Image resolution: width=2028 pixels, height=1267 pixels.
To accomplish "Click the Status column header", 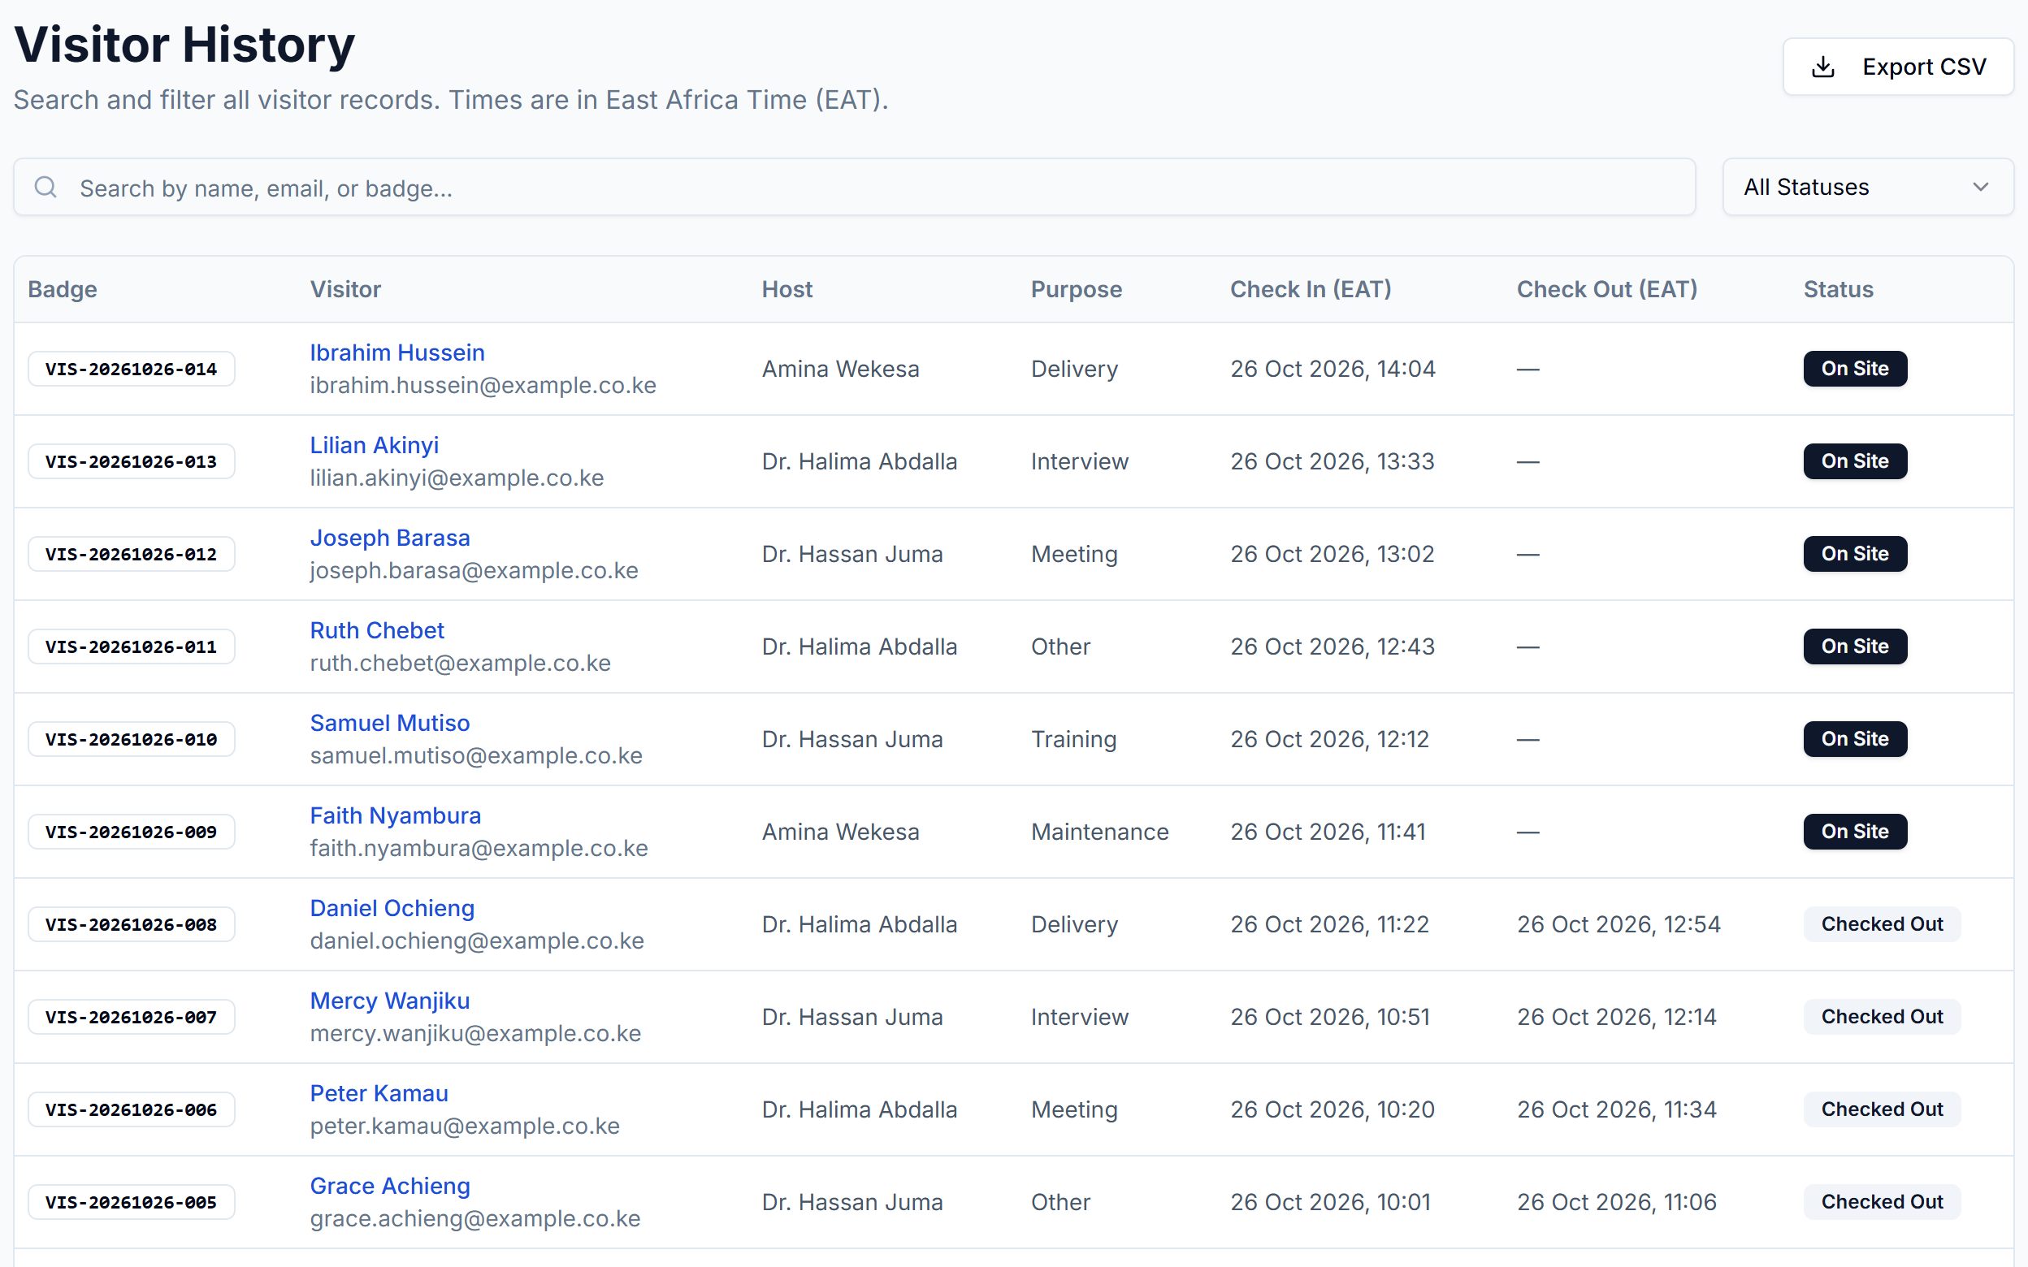I will 1838,289.
